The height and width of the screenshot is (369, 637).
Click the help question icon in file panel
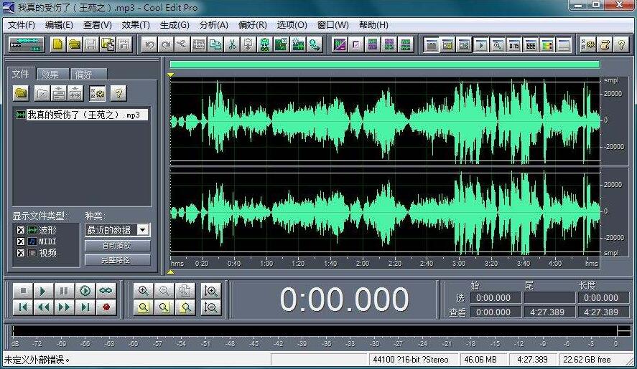(118, 93)
